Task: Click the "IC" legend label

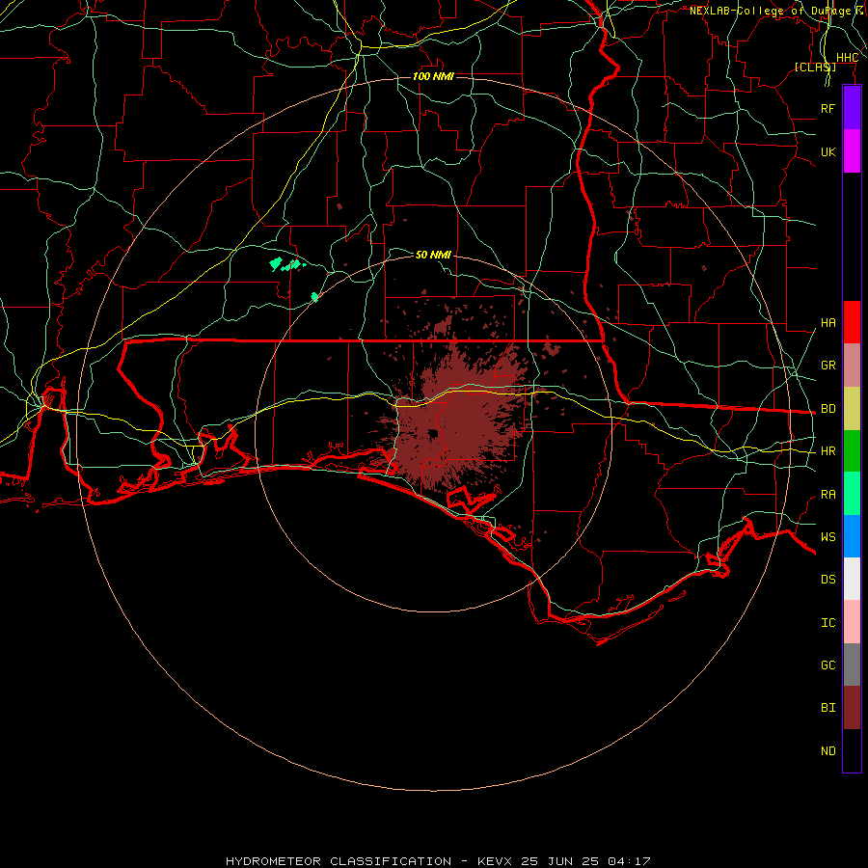Action: [827, 623]
